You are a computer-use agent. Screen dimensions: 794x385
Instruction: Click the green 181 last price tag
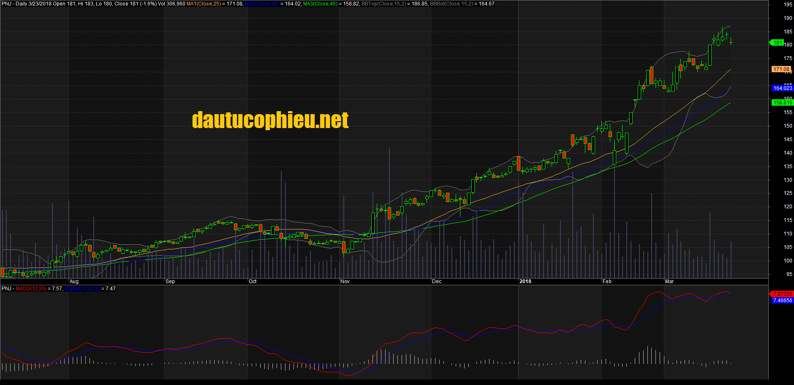tap(777, 43)
